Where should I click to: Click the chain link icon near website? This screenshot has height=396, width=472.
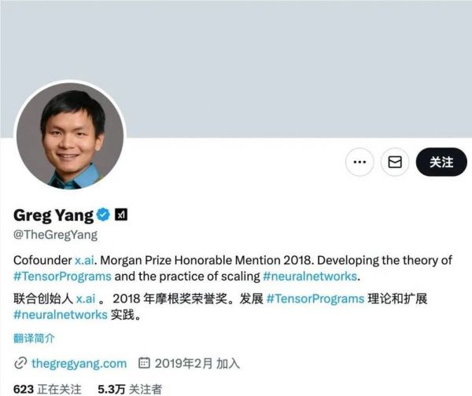(x=20, y=363)
